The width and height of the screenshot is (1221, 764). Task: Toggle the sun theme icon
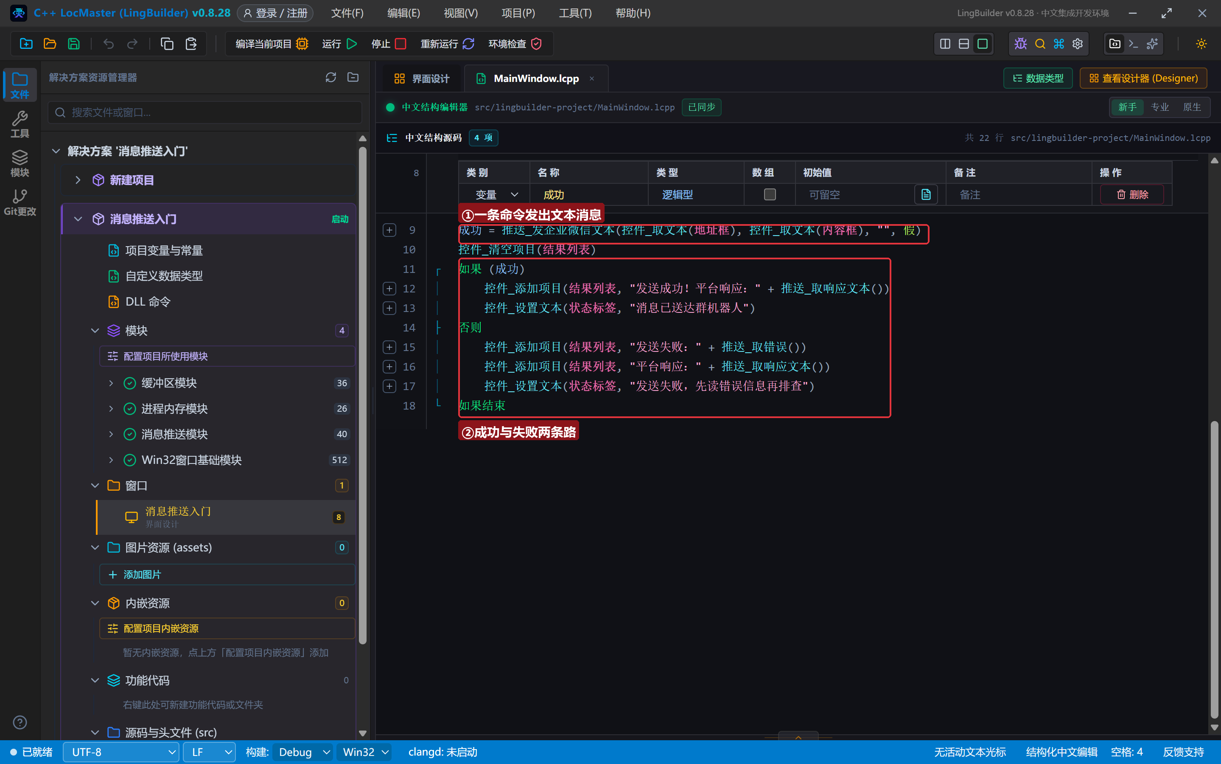(1201, 44)
